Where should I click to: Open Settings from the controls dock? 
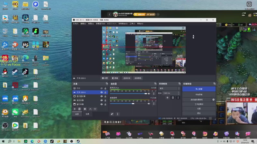click(x=199, y=108)
